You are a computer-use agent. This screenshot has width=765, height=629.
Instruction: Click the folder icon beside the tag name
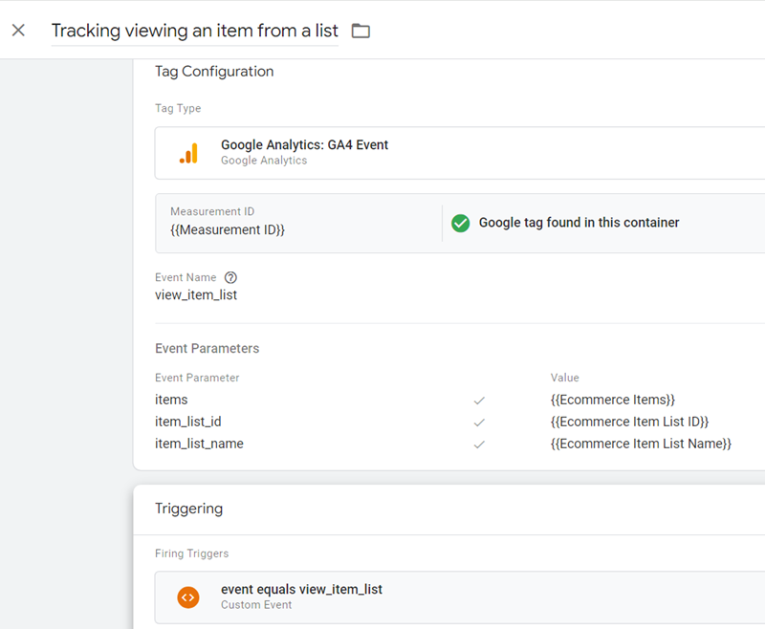tap(361, 31)
